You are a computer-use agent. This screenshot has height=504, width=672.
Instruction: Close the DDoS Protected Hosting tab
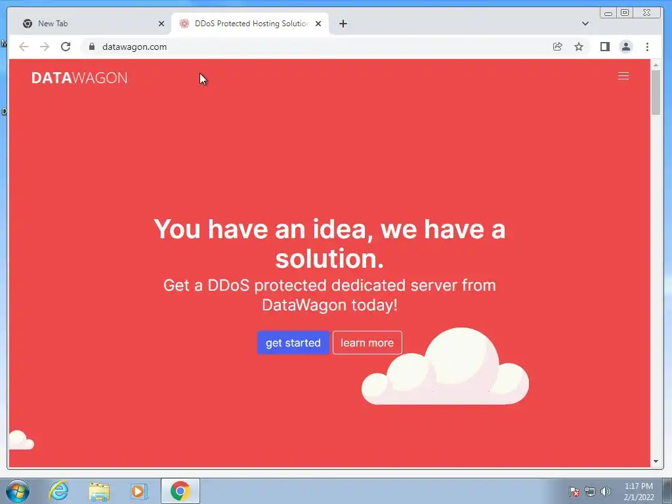pyautogui.click(x=318, y=24)
